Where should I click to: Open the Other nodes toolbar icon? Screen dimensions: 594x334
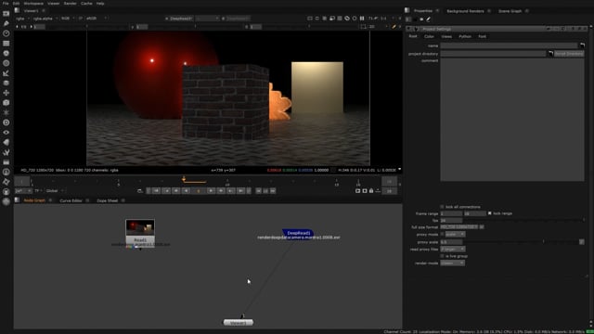pyautogui.click(x=6, y=162)
